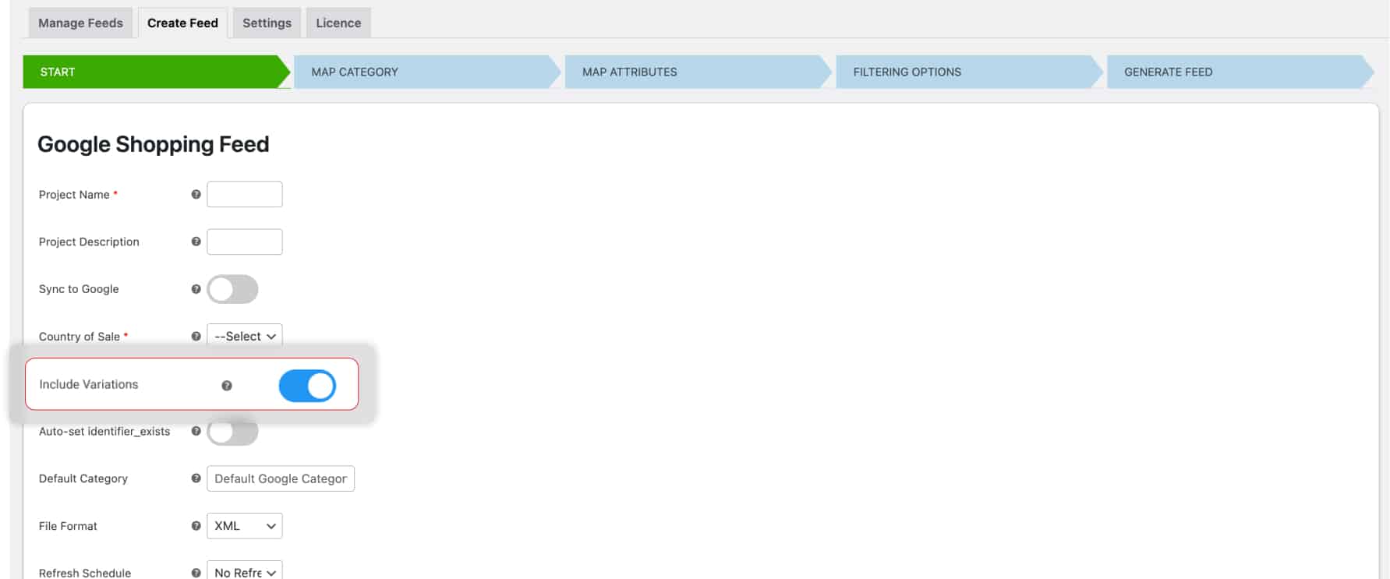This screenshot has width=1390, height=579.
Task: Open the Settings tab
Action: pos(267,23)
